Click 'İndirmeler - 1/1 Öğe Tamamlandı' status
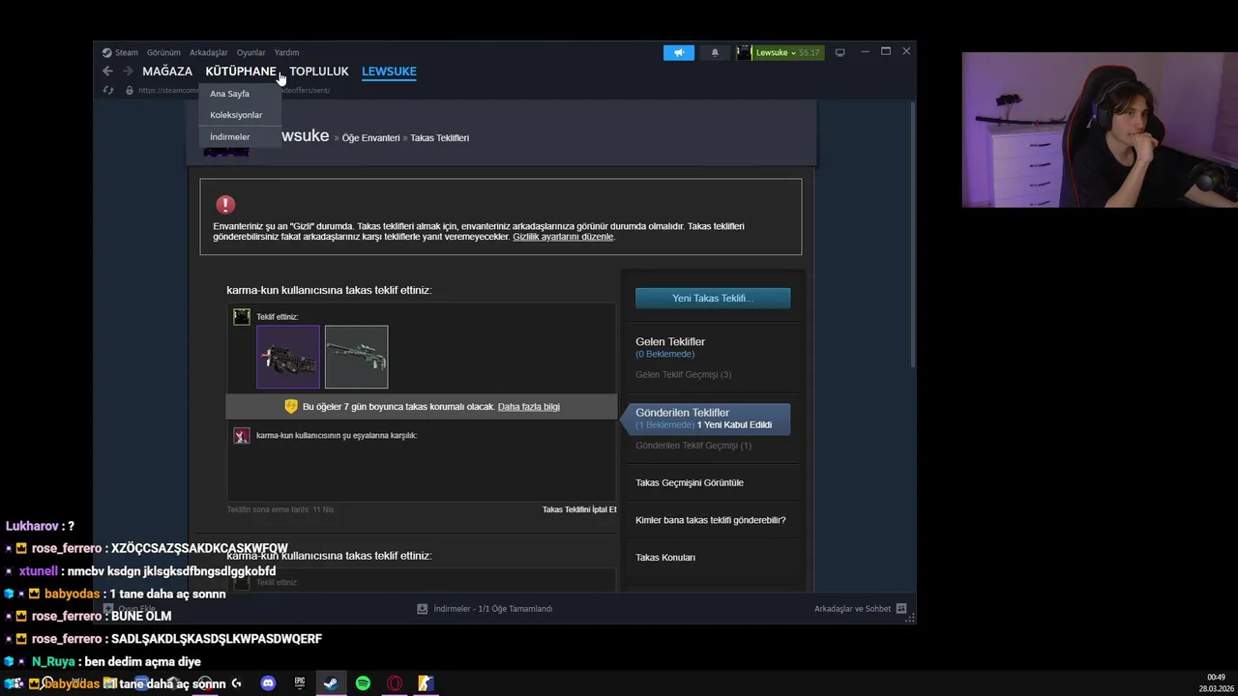 point(492,609)
